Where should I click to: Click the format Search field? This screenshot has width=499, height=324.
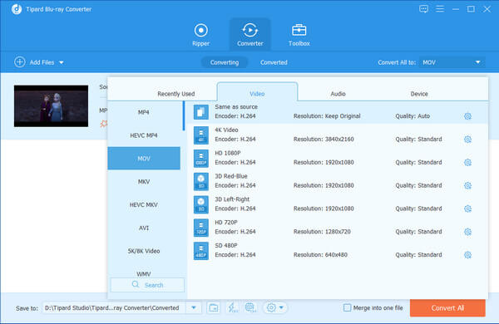tap(147, 285)
